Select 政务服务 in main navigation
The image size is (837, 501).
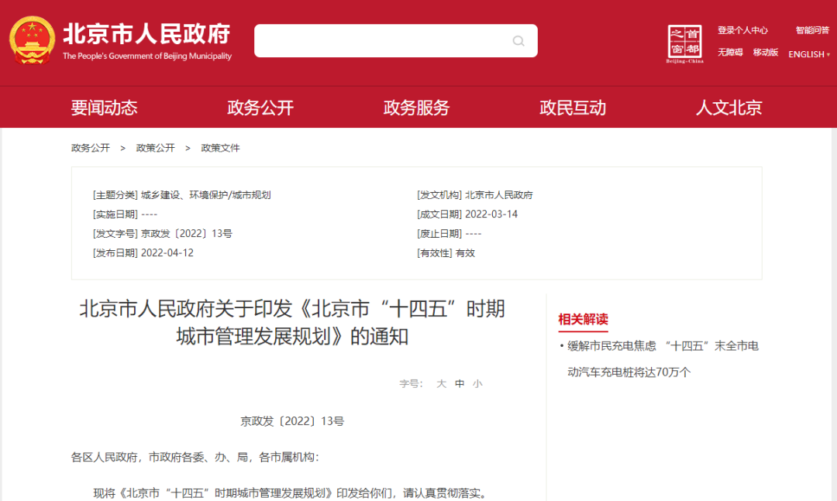(x=416, y=108)
